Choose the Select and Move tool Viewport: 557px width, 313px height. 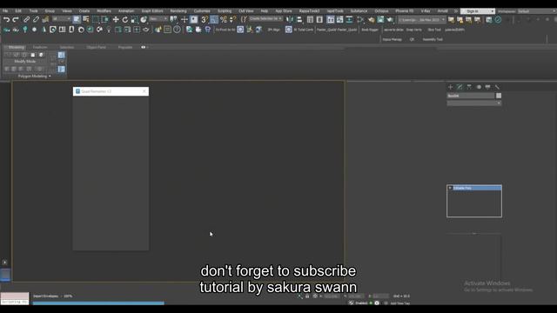tap(116, 19)
